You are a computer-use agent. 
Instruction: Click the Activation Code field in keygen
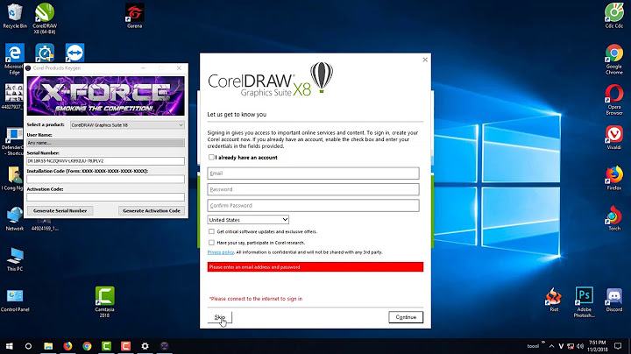105,197
